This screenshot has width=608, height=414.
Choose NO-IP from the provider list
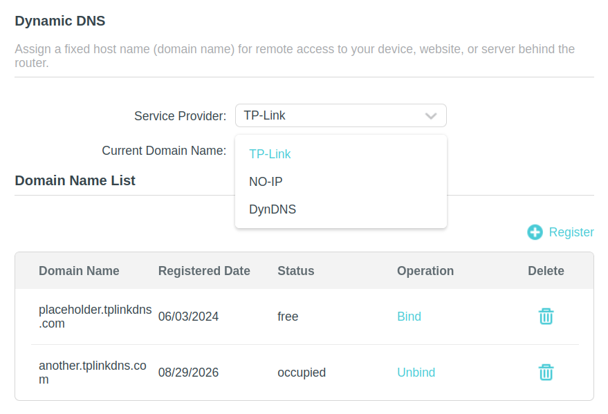pos(266,182)
